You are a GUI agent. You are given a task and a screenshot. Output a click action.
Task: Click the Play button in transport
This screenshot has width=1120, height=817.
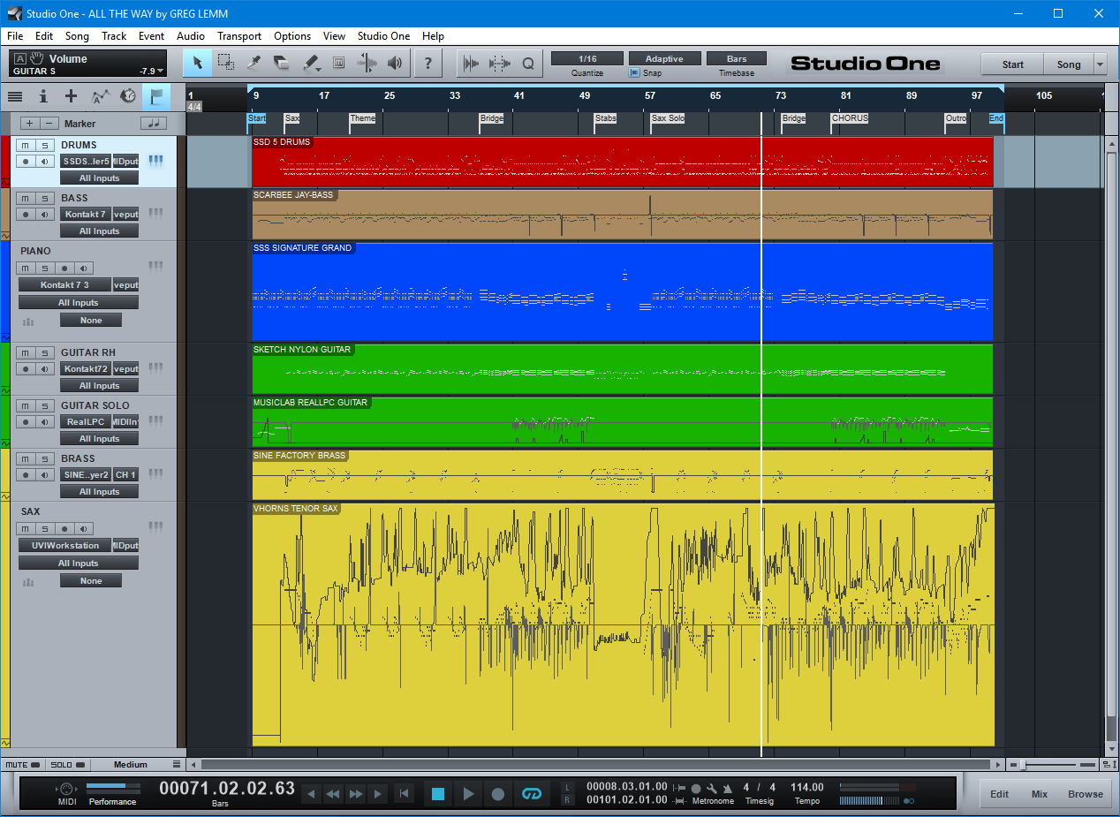469,794
